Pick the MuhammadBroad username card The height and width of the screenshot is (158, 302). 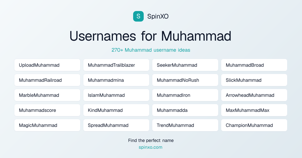[x=254, y=65]
